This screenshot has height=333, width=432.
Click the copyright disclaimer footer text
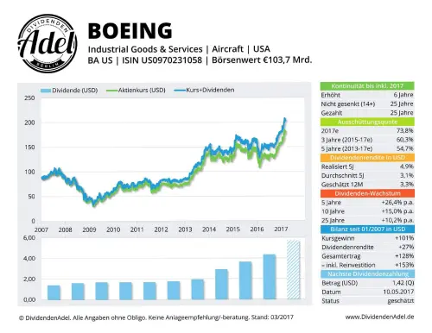[156, 317]
